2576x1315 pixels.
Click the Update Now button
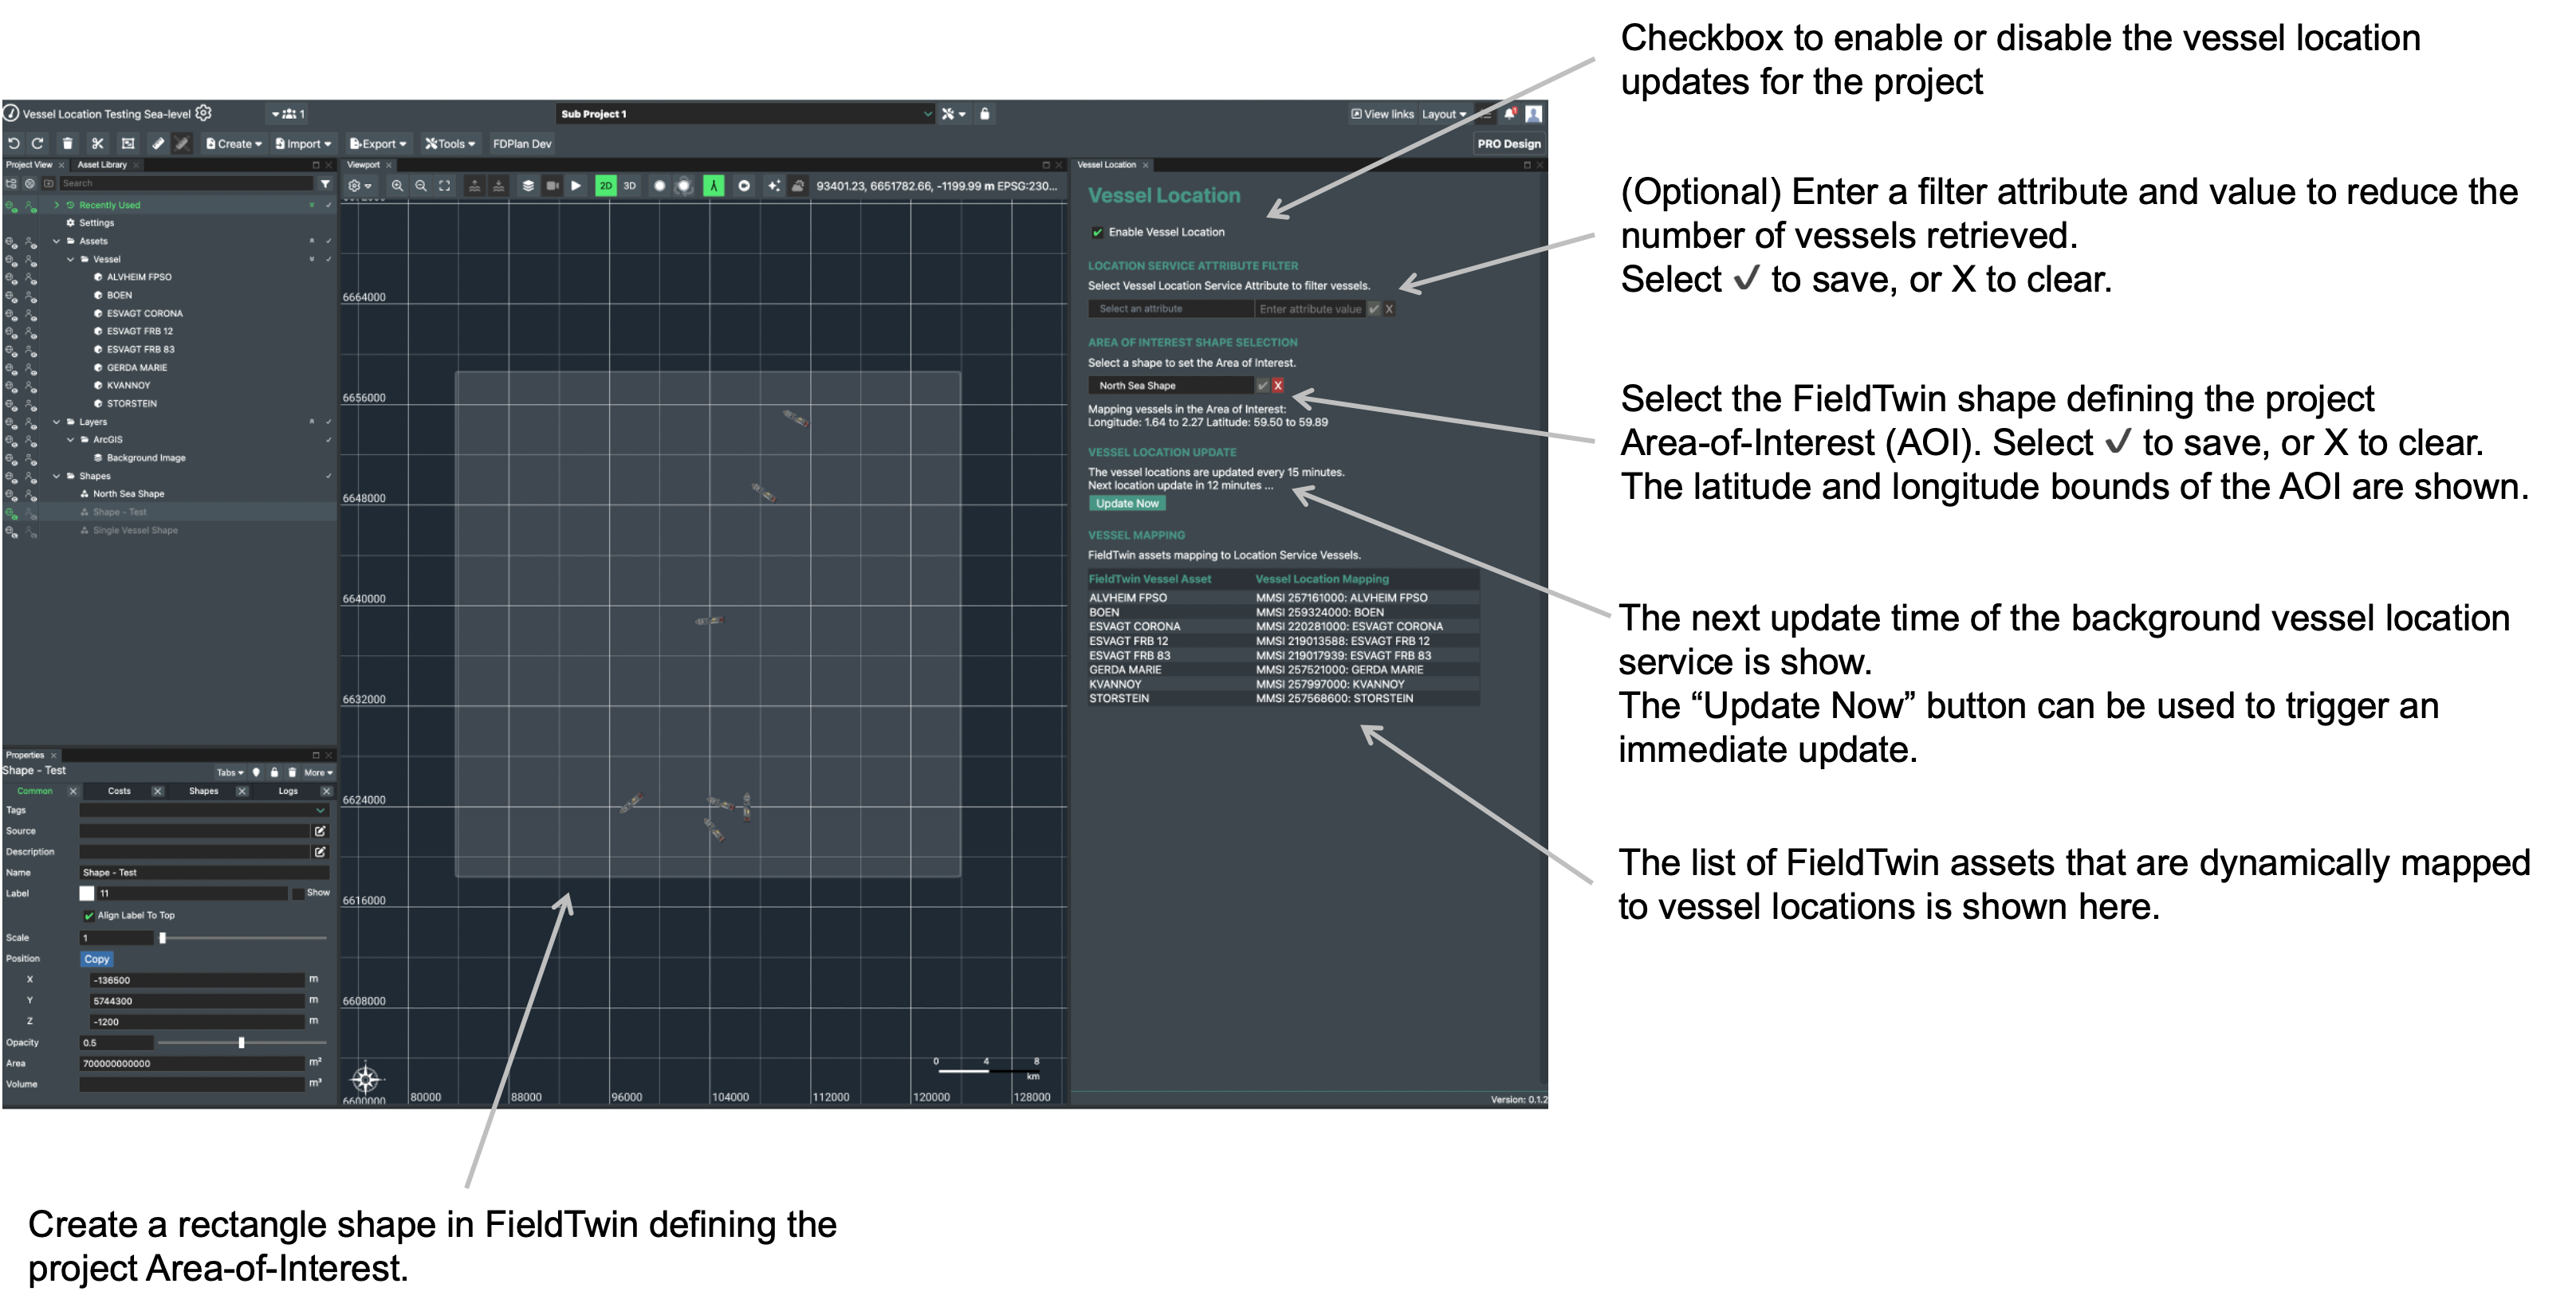pos(1127,504)
